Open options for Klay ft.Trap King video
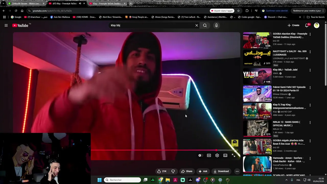Viewport: 327px width, 184px height. pos(310,105)
